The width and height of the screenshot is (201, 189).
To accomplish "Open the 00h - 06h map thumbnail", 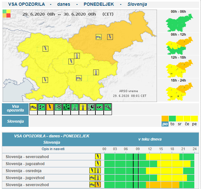I will (178, 23).
